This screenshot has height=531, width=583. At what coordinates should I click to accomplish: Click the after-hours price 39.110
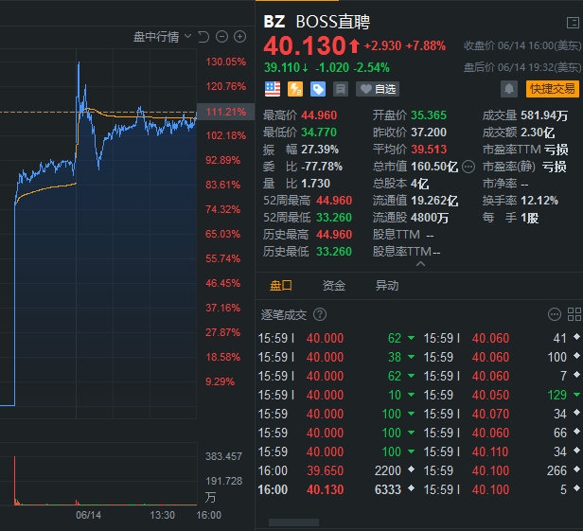tap(281, 68)
